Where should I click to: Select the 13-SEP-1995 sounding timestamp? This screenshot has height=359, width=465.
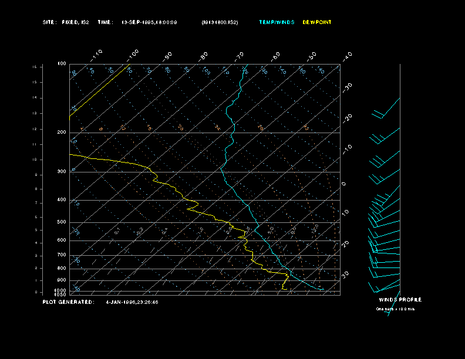149,22
